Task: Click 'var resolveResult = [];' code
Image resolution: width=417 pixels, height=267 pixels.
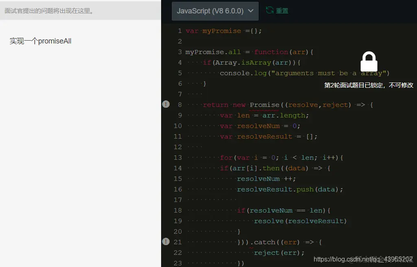Action: tap(269, 137)
